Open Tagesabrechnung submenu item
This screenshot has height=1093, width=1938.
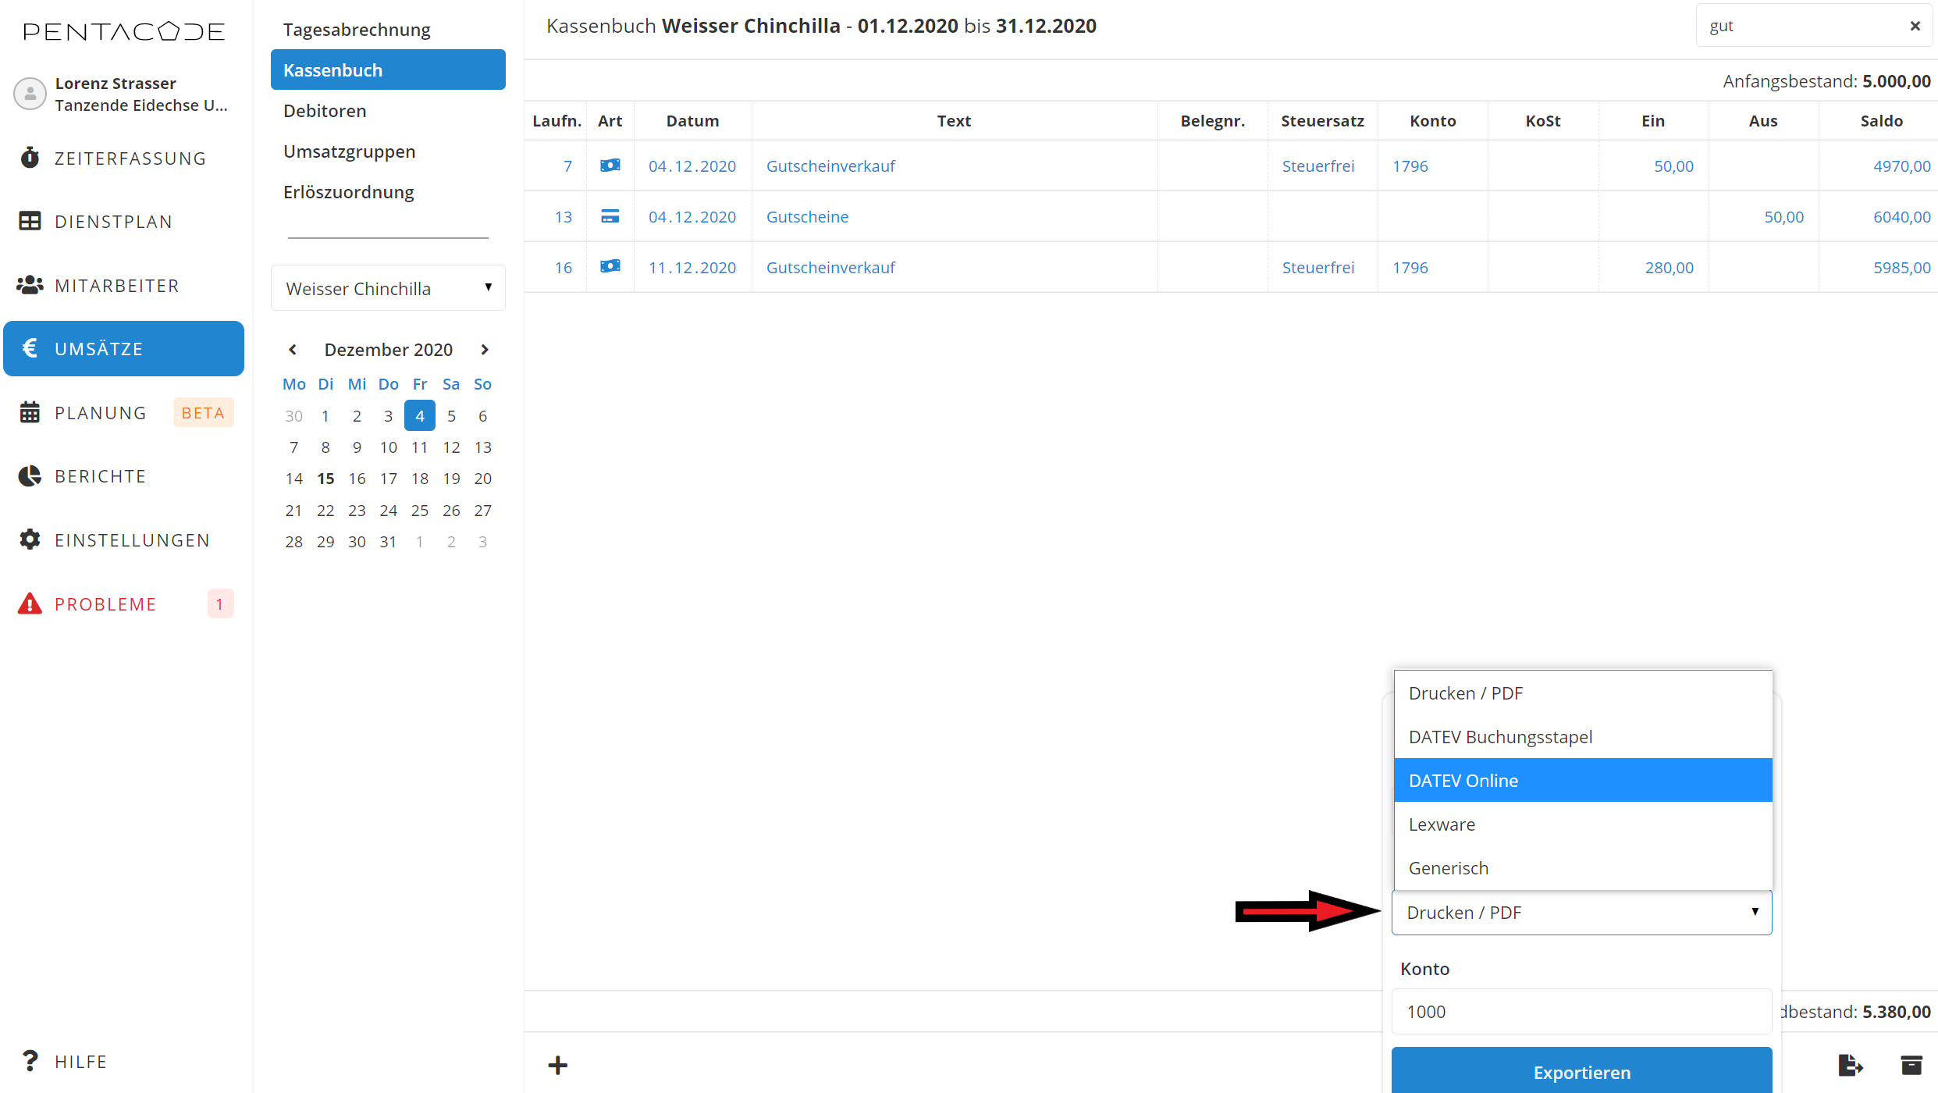point(357,30)
